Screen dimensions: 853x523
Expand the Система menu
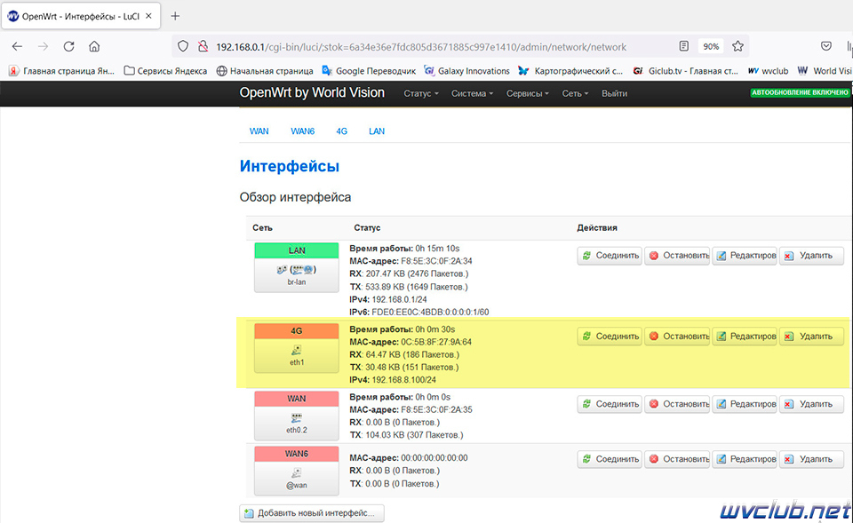coord(472,93)
